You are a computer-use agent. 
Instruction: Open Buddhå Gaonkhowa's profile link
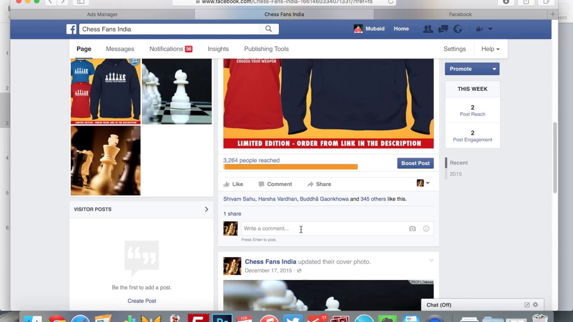click(x=324, y=199)
